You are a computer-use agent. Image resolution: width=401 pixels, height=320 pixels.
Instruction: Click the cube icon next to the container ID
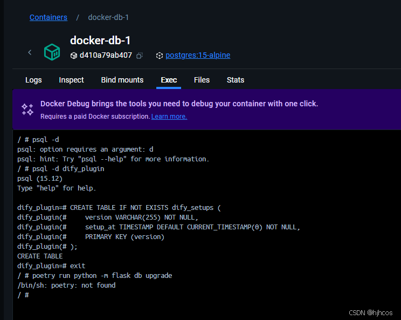pyautogui.click(x=74, y=55)
